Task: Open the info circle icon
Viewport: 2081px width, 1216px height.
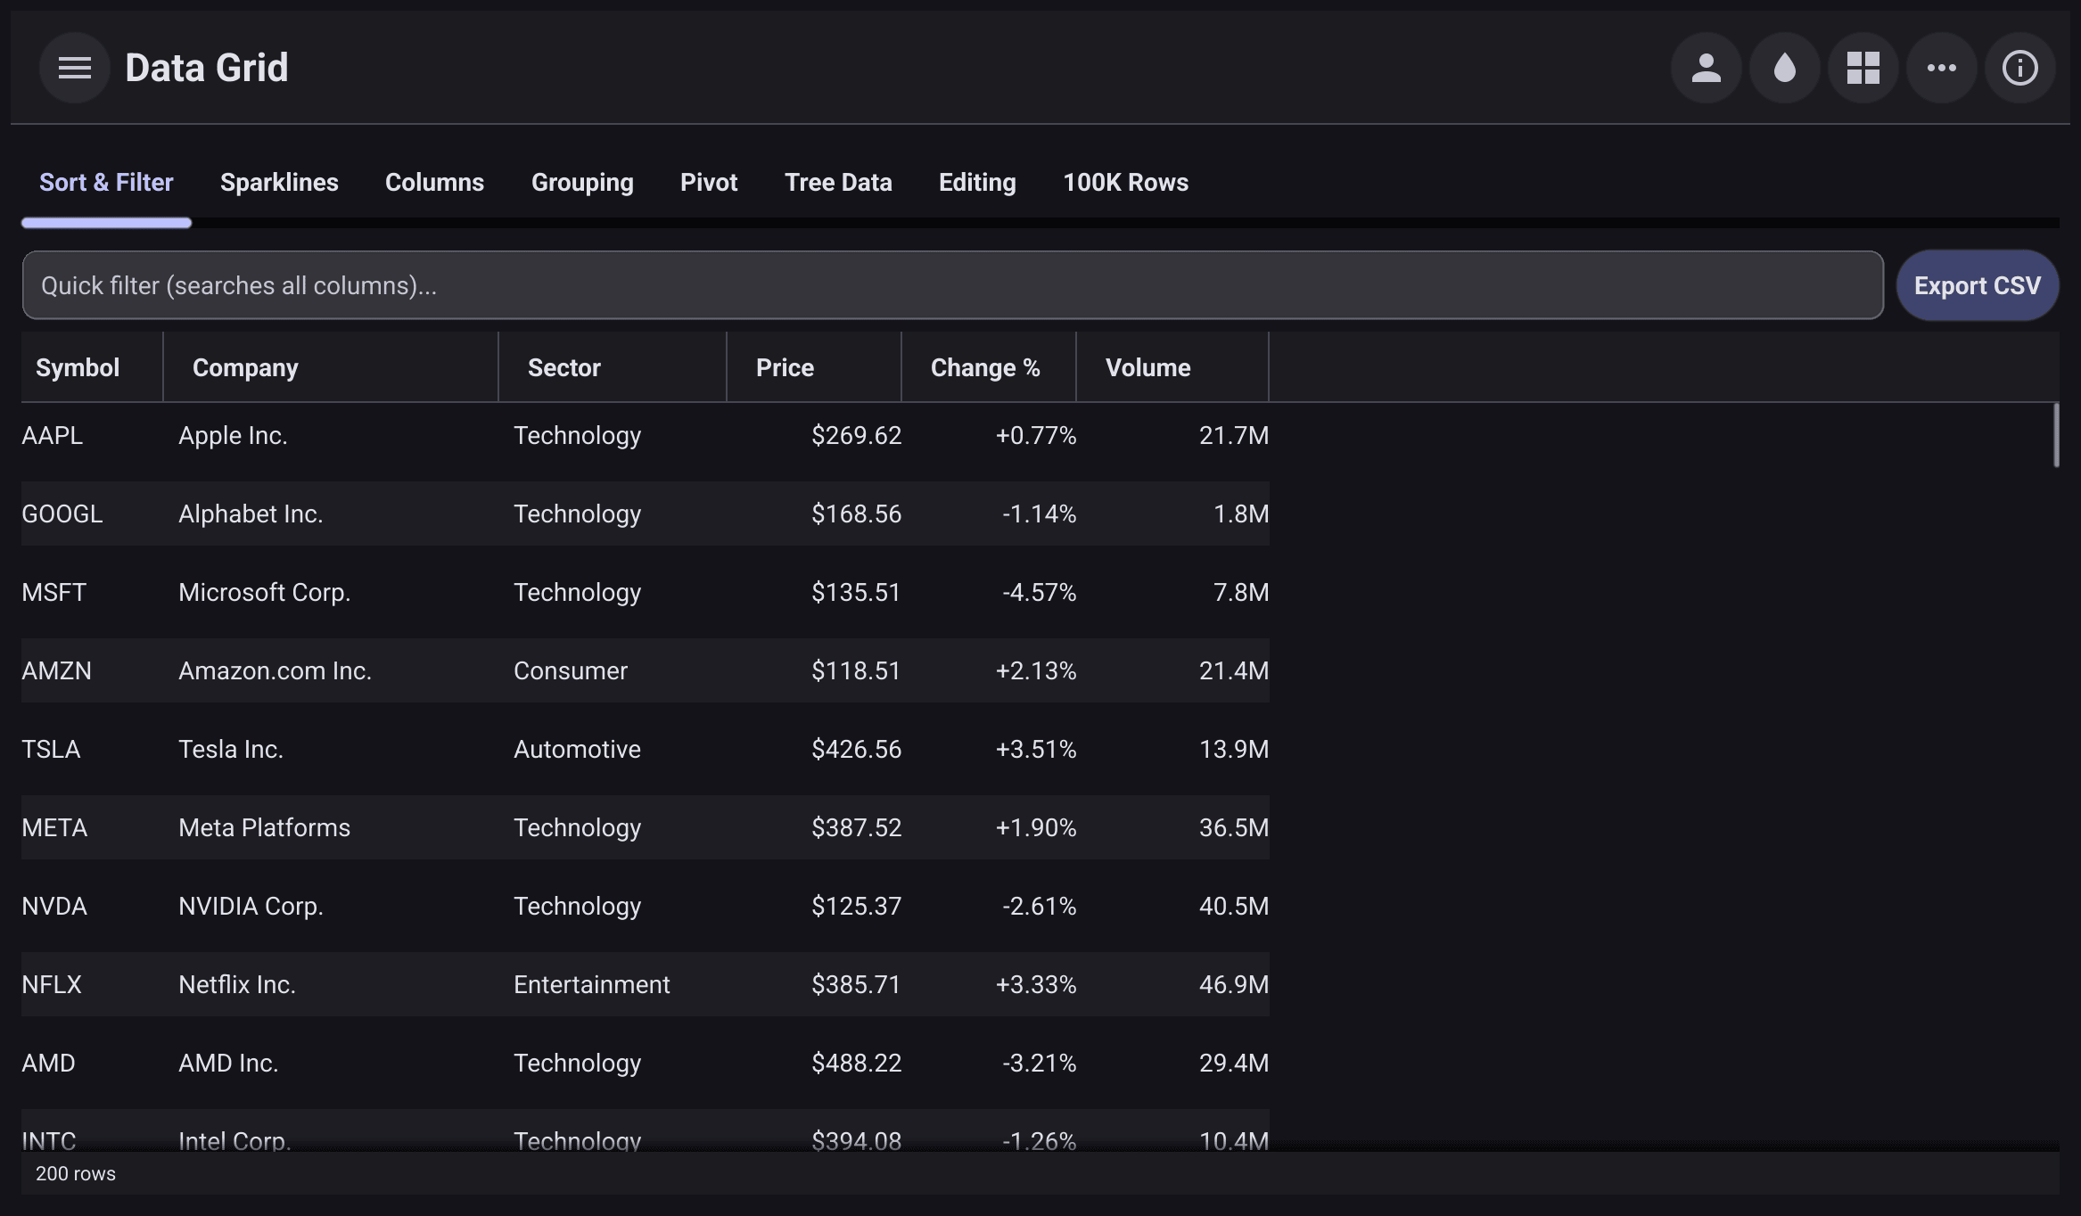Action: (x=2019, y=68)
